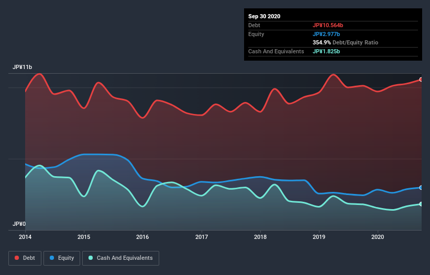The height and width of the screenshot is (275, 430).
Task: Click the Sep 30 2020 tooltip date
Action: 264,16
